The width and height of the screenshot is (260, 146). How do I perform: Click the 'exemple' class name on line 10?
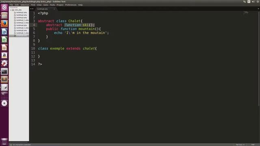(57, 49)
